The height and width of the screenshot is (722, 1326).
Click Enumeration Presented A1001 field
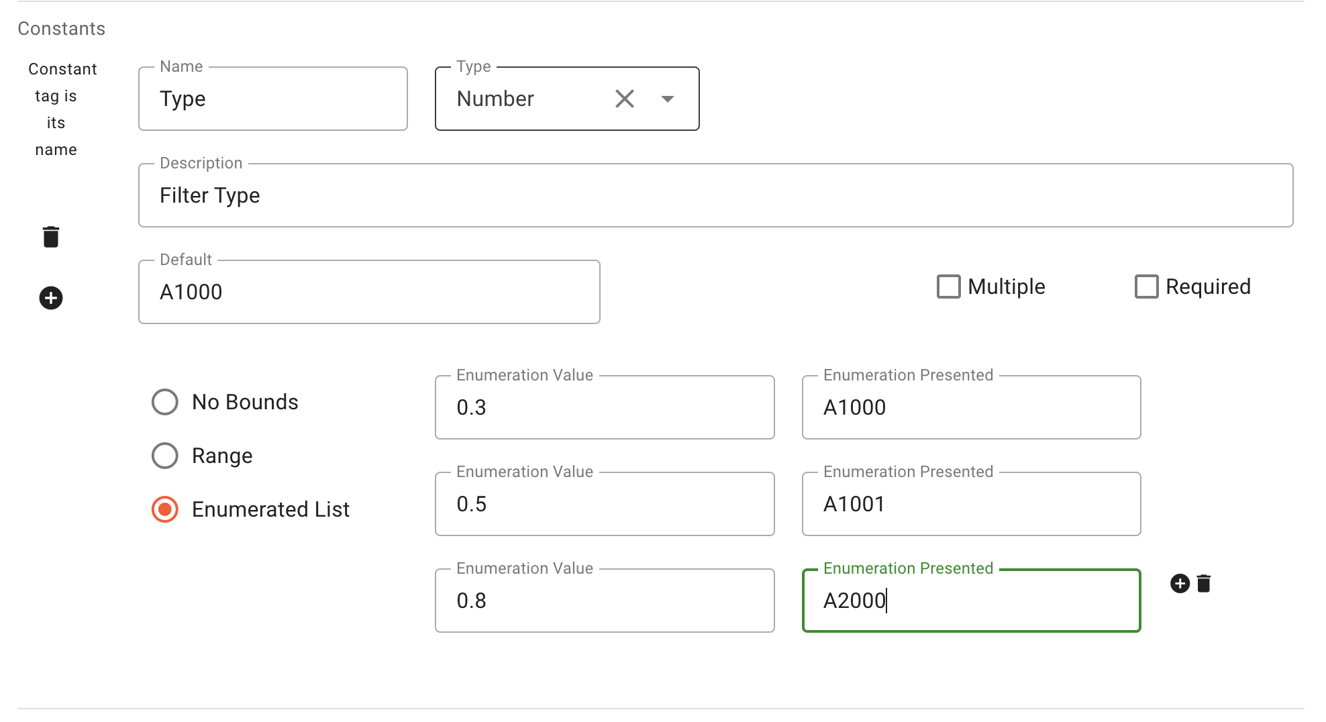[x=971, y=505]
